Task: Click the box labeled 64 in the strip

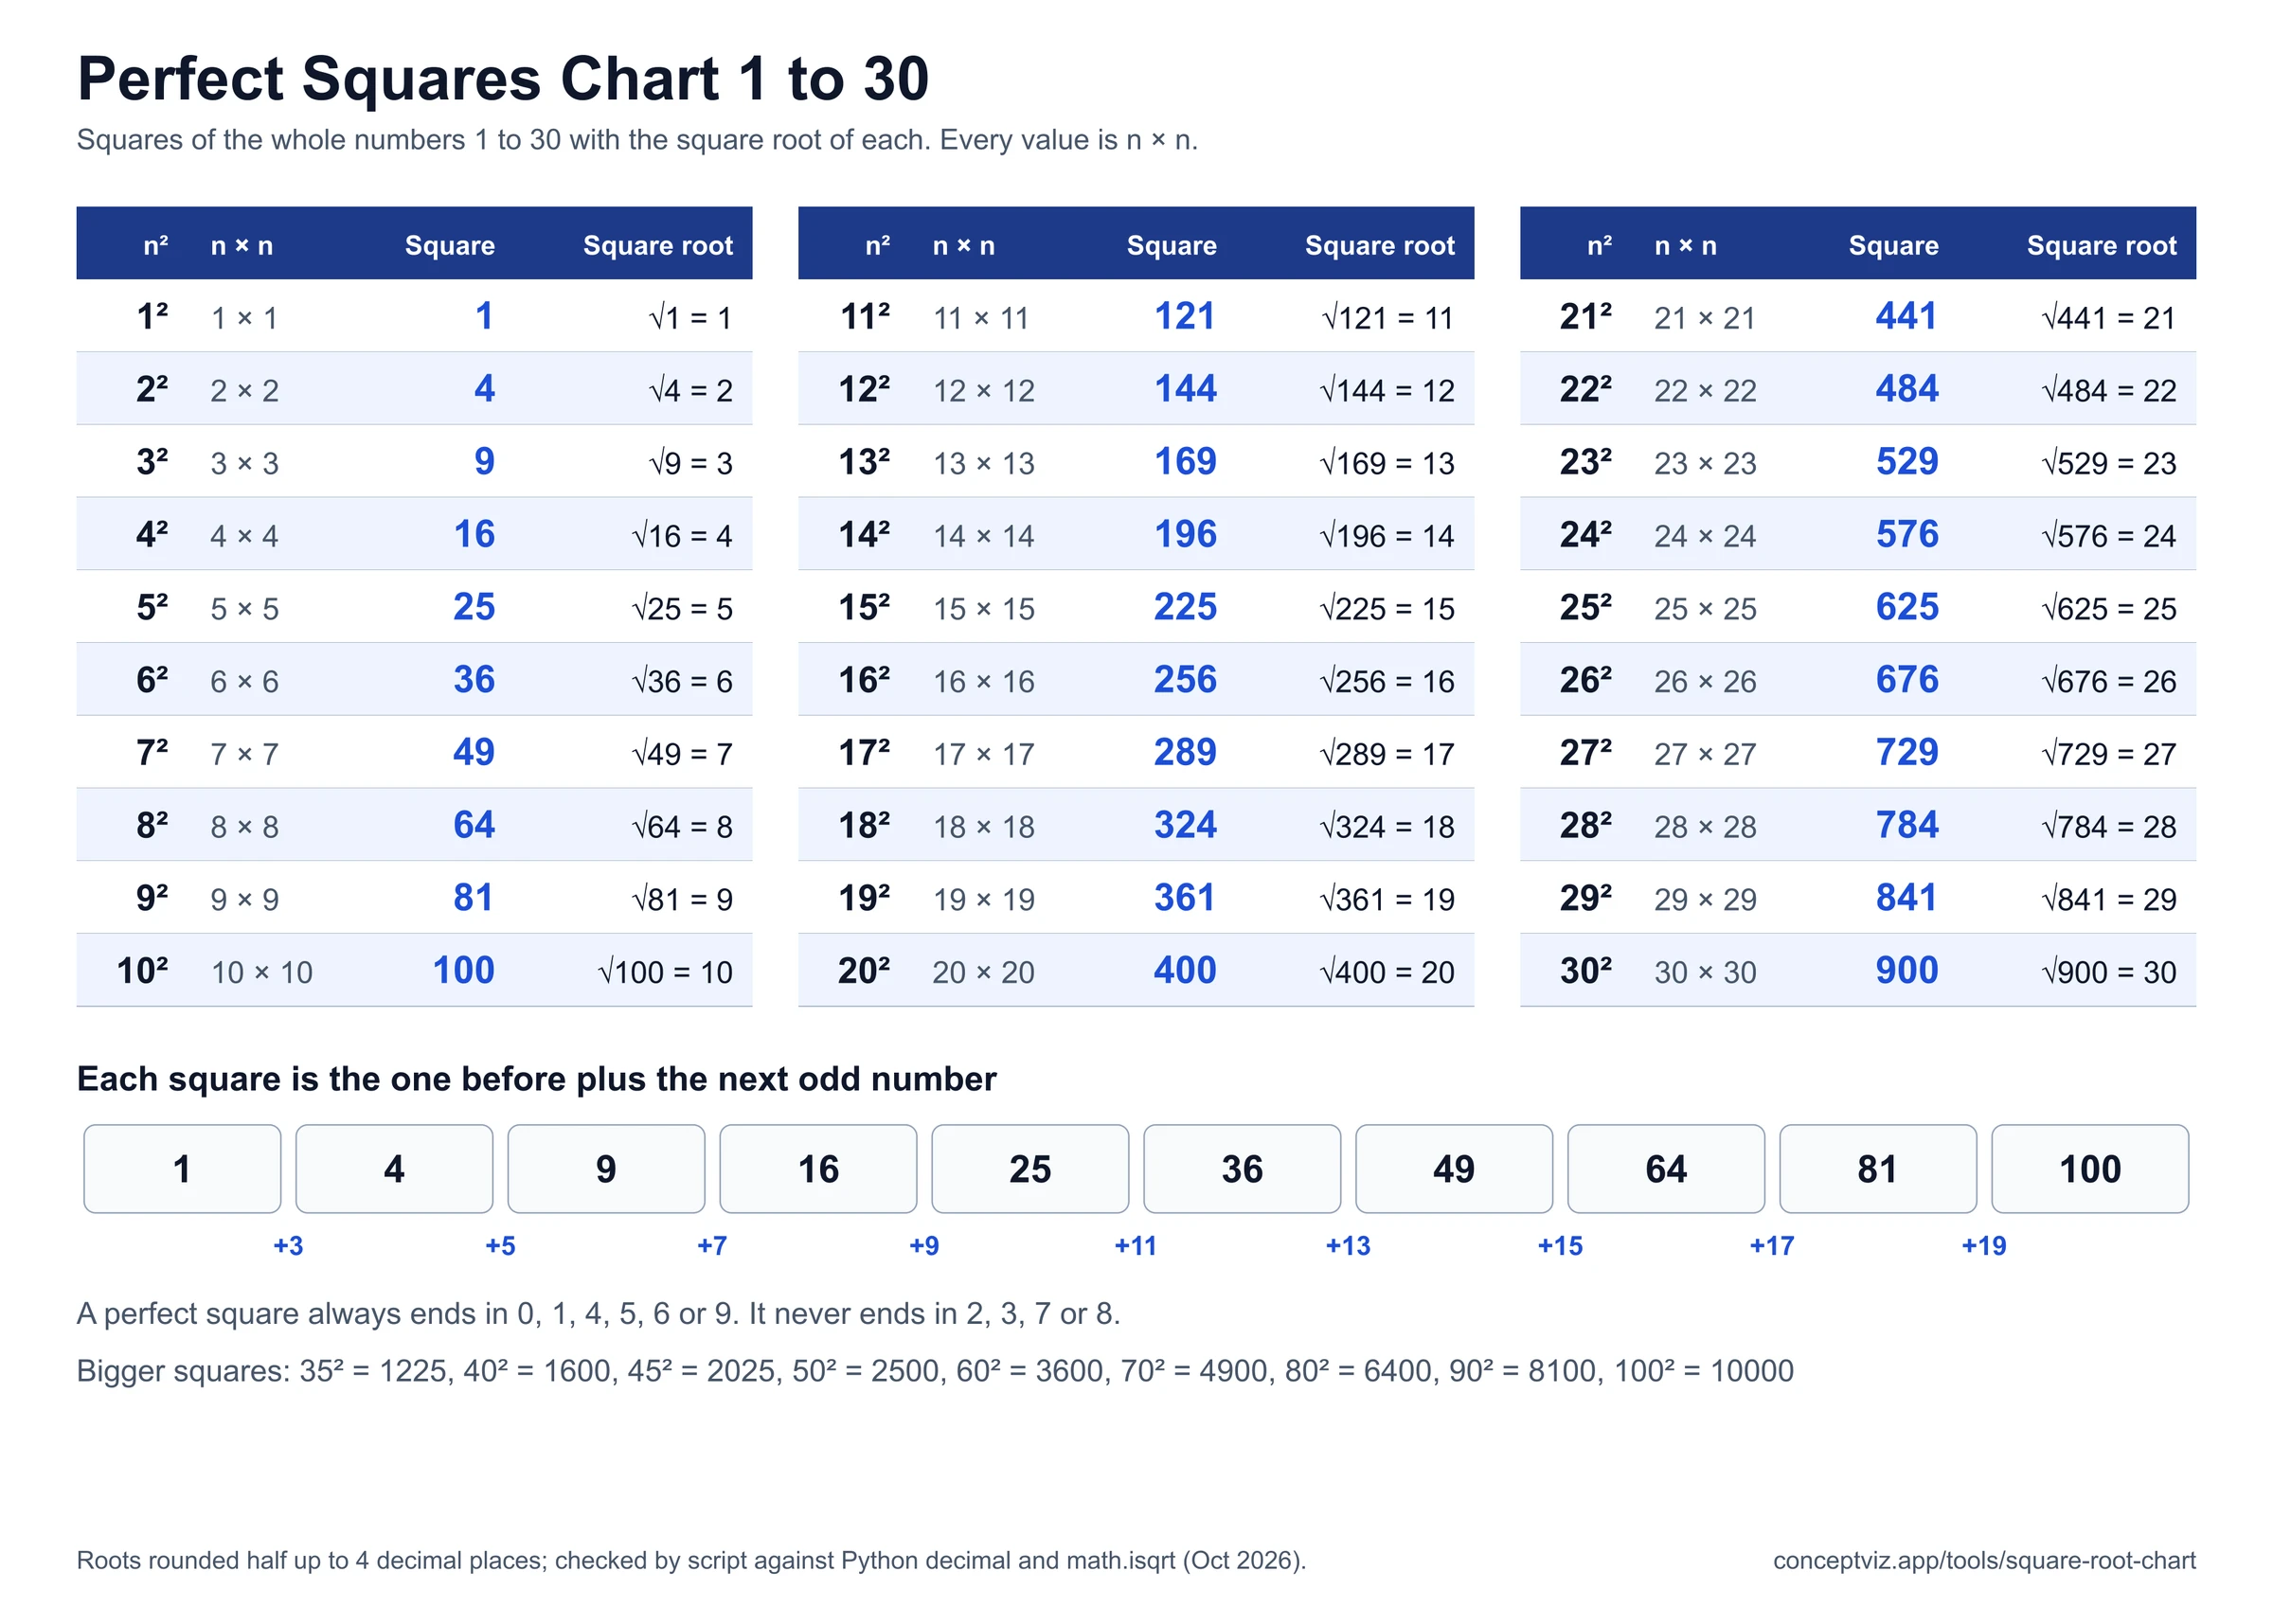Action: [1666, 1170]
